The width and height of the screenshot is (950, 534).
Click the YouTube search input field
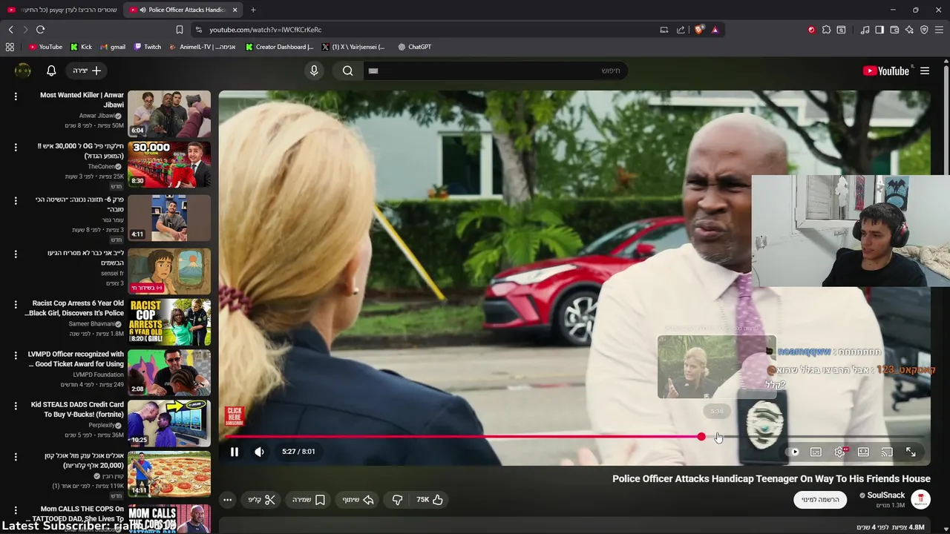(x=496, y=70)
